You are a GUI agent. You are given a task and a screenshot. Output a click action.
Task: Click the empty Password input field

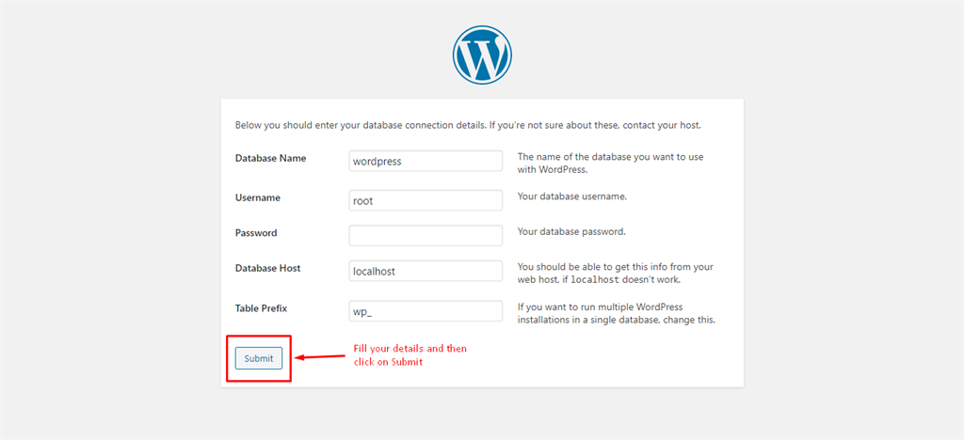(426, 236)
